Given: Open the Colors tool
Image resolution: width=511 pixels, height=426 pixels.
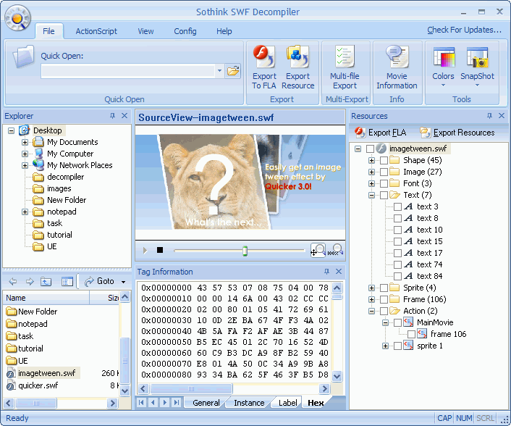Looking at the screenshot, I should point(443,67).
